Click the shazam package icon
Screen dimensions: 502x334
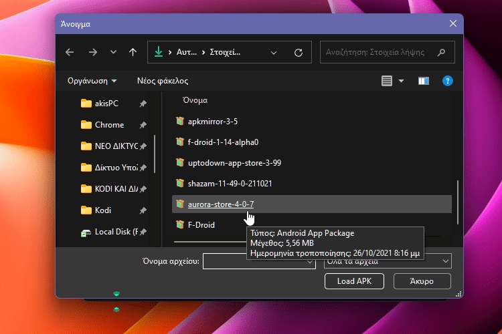(x=180, y=184)
